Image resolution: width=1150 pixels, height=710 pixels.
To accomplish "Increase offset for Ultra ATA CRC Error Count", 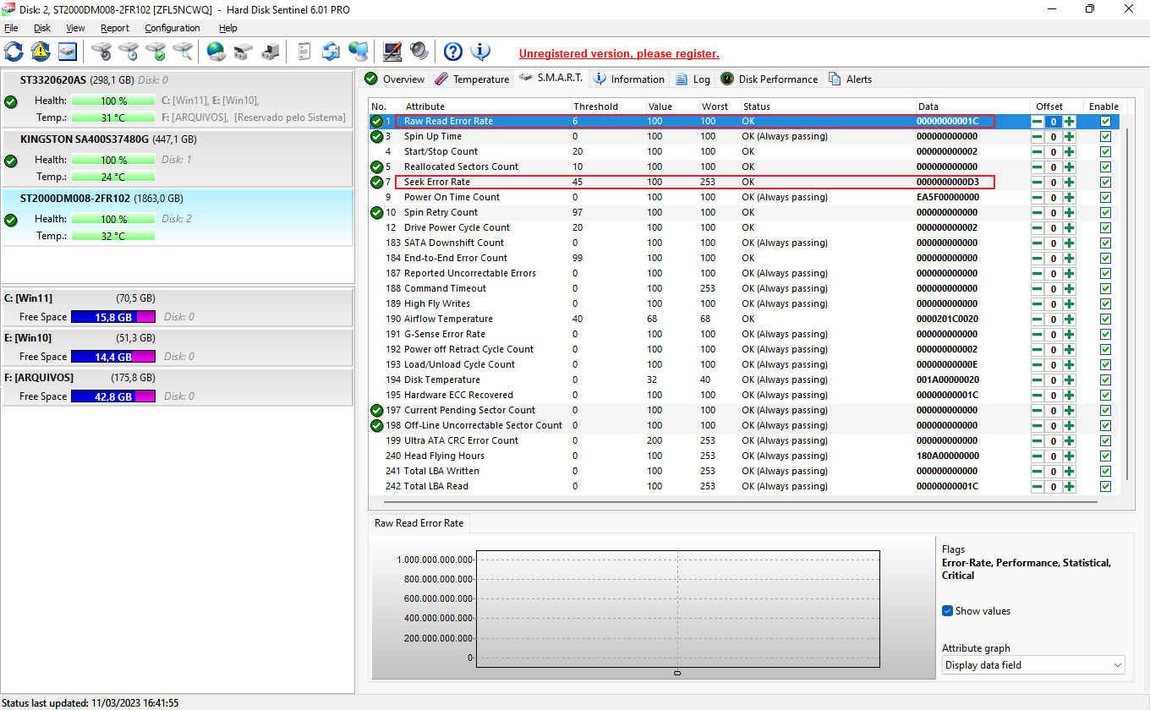I will point(1070,441).
